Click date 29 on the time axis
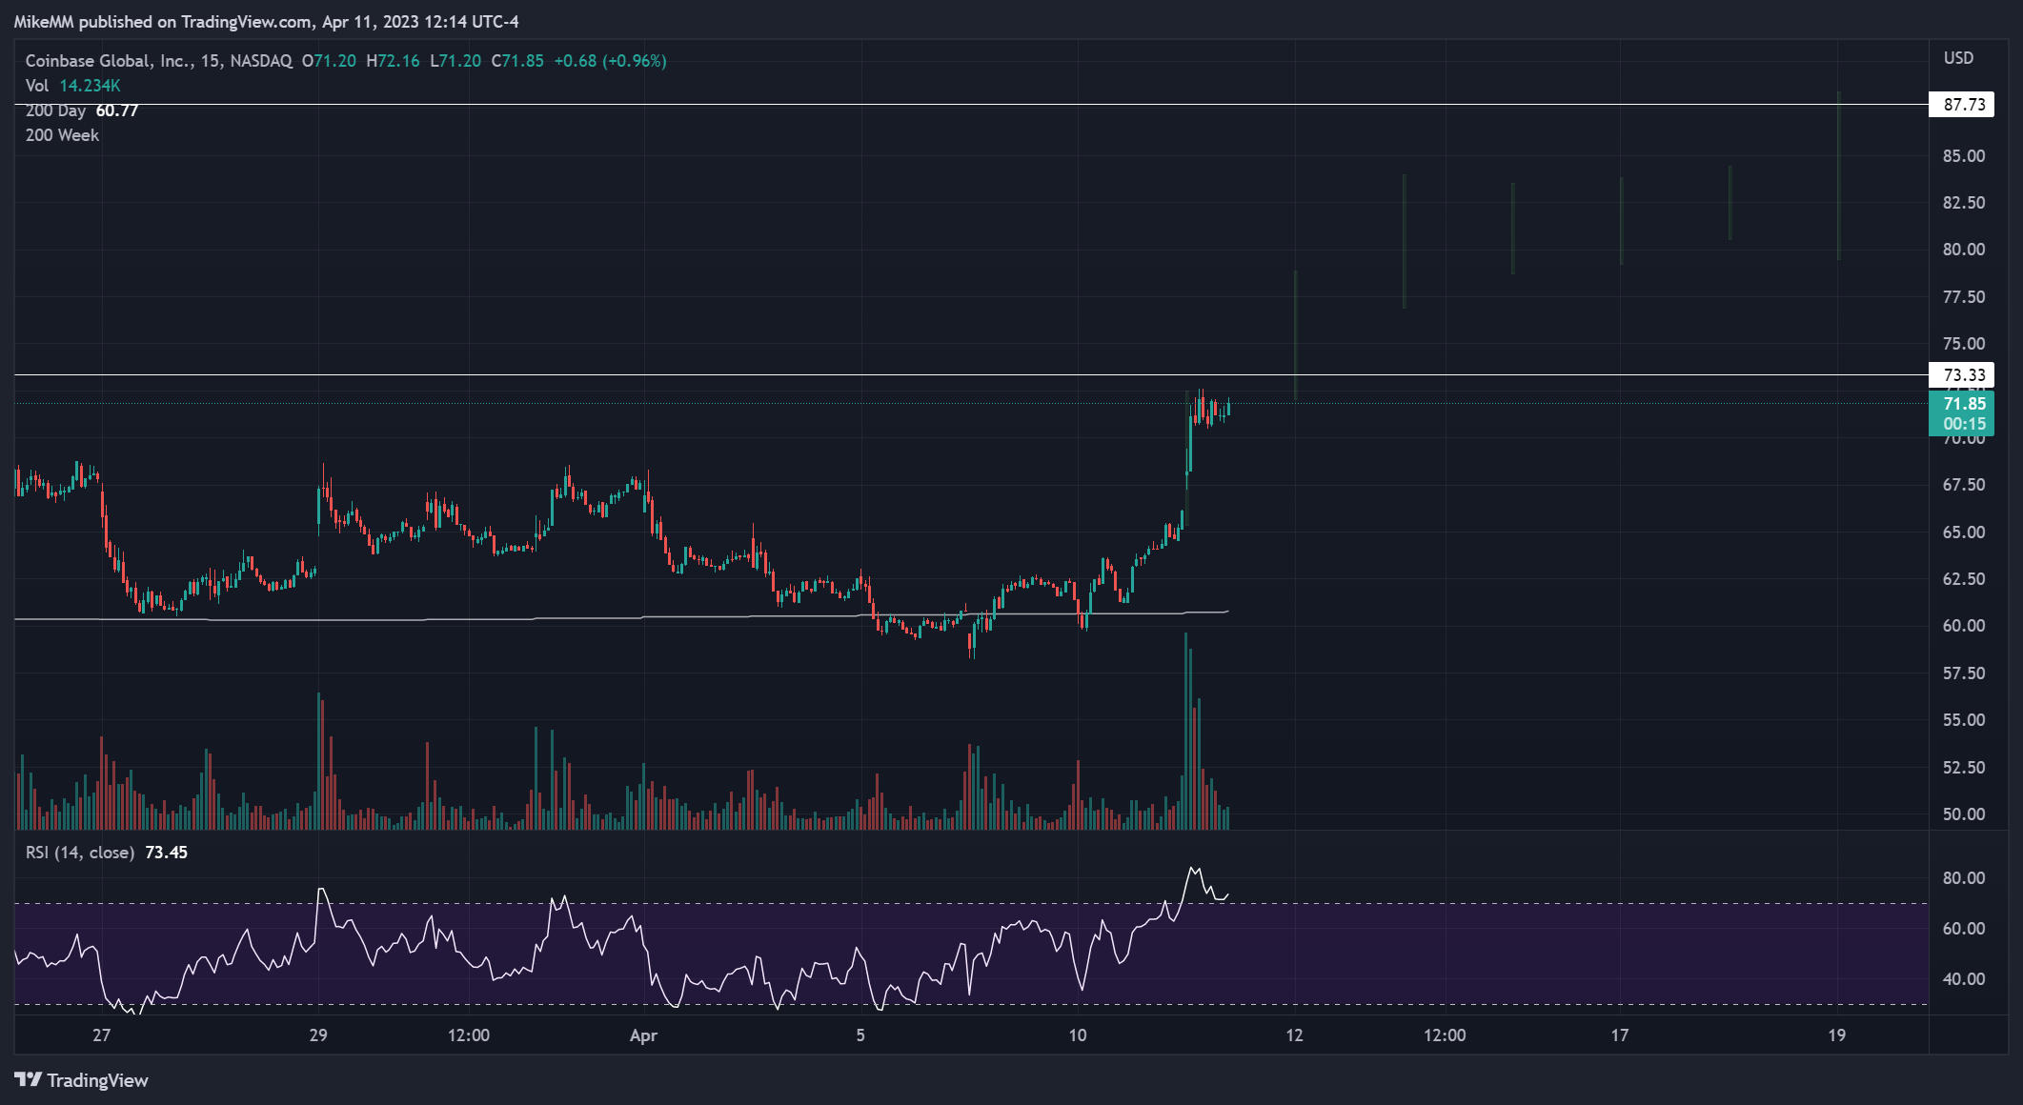The image size is (2023, 1105). pyautogui.click(x=318, y=1035)
